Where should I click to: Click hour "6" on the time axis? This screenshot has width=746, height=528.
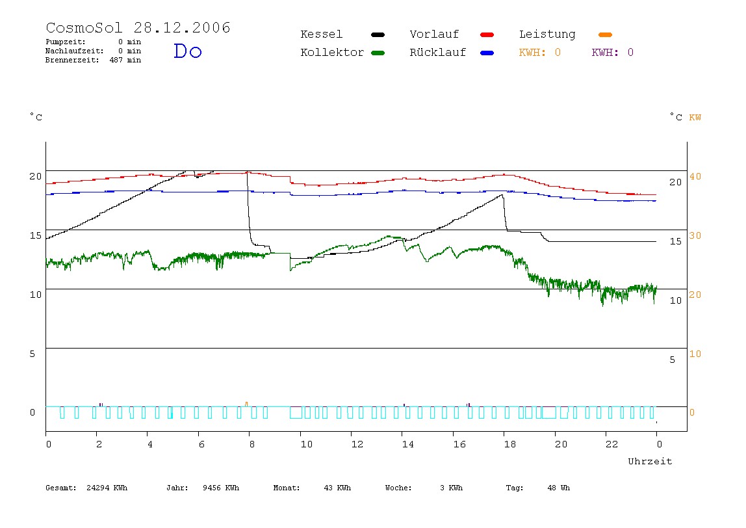click(x=201, y=444)
